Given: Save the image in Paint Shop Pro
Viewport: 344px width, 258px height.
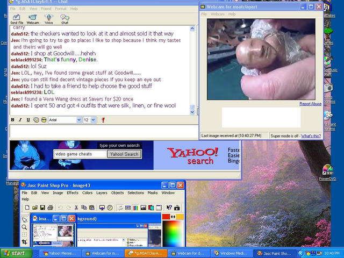Looking at the screenshot, I should coord(42,207).
